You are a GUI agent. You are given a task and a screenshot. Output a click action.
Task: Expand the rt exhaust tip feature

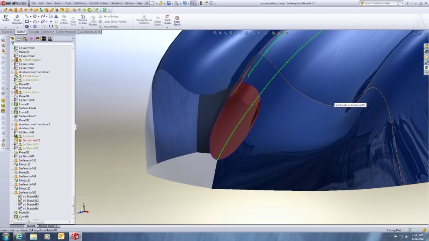[12, 128]
